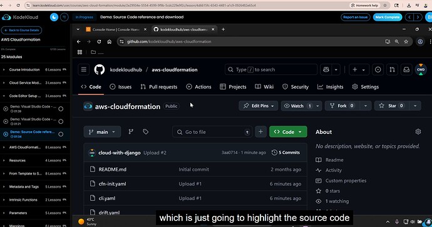Image resolution: width=432 pixels, height=227 pixels.
Task: Select the Issues tab
Action: (x=120, y=87)
